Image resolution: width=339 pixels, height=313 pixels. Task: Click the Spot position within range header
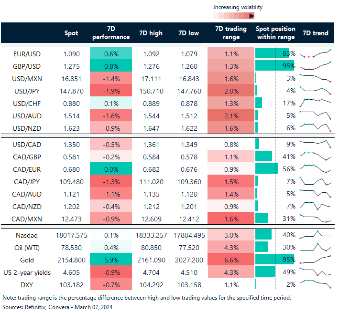[275, 33]
